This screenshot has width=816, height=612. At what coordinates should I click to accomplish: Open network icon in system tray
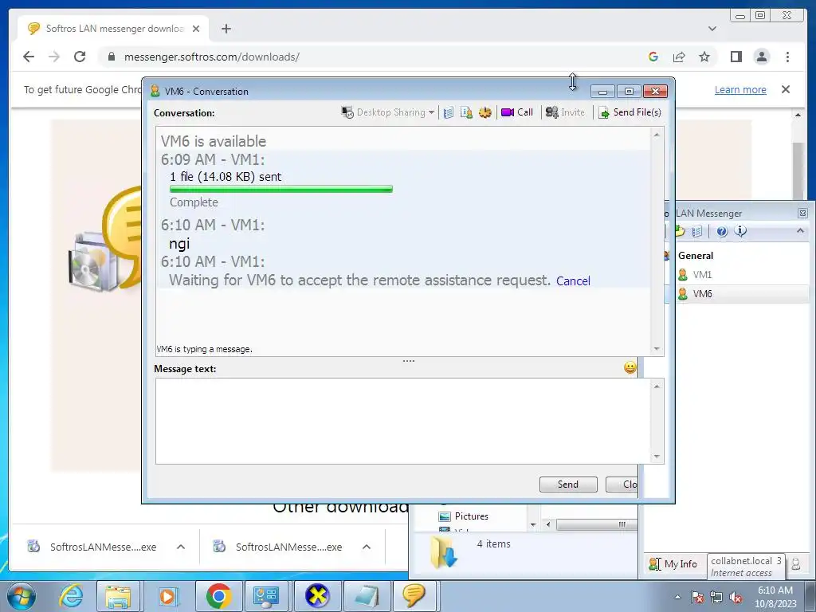tap(716, 598)
